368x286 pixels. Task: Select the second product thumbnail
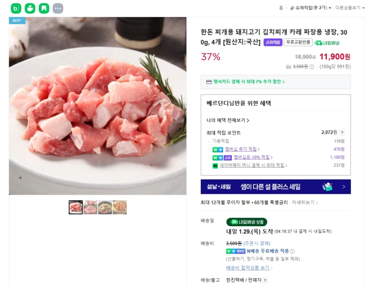point(91,207)
